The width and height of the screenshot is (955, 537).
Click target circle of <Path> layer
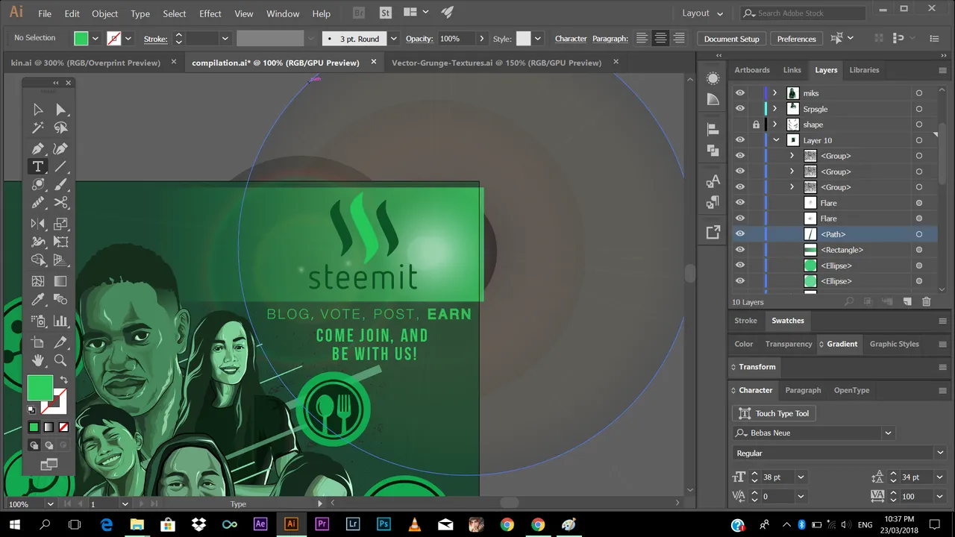[919, 234]
